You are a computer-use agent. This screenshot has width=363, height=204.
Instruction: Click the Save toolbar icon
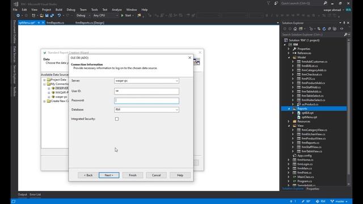pyautogui.click(x=47, y=15)
